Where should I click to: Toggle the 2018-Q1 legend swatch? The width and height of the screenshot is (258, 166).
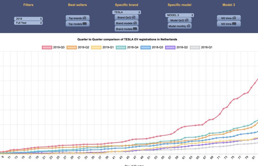[195, 47]
